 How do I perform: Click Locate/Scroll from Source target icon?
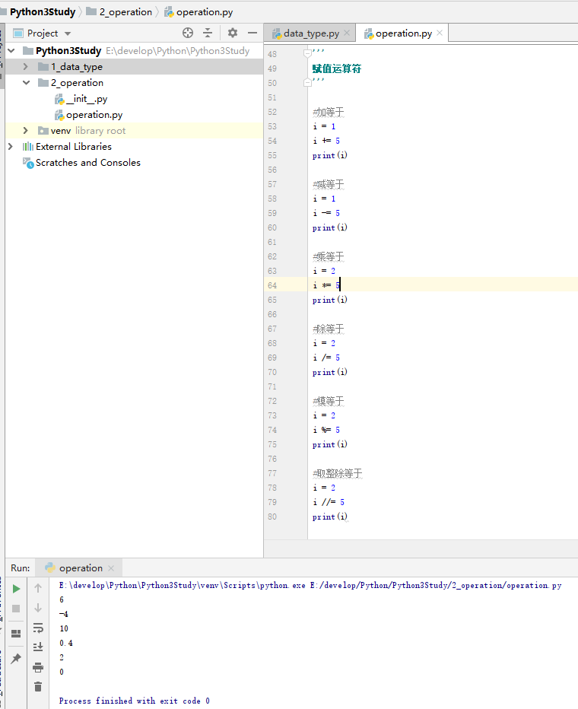188,33
